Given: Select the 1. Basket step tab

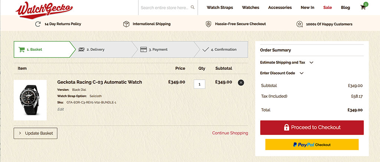Looking at the screenshot, I should pos(45,49).
